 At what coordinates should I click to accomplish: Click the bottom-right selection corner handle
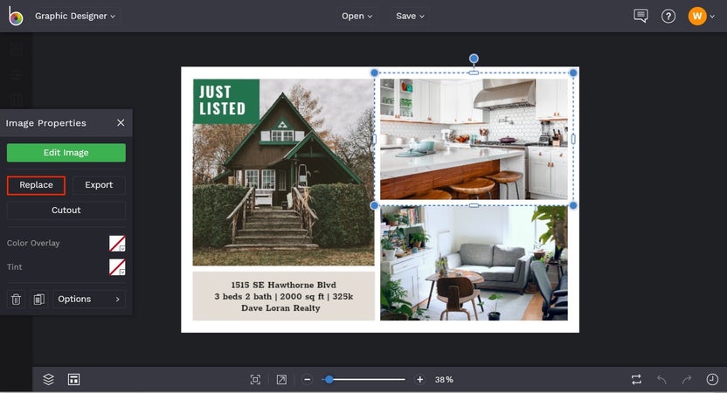[573, 205]
